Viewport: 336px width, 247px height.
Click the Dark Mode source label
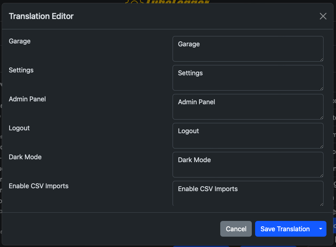(x=25, y=157)
